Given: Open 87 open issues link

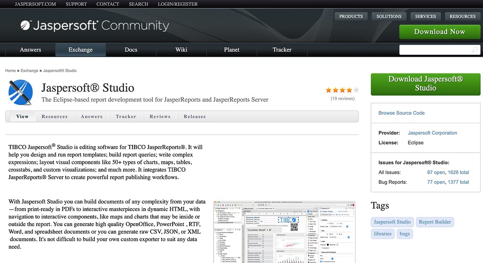Looking at the screenshot, I should [x=436, y=172].
